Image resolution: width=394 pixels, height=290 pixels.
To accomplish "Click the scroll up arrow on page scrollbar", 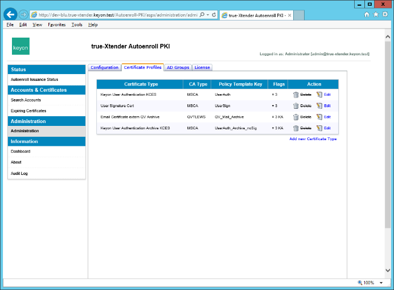I will coord(388,36).
